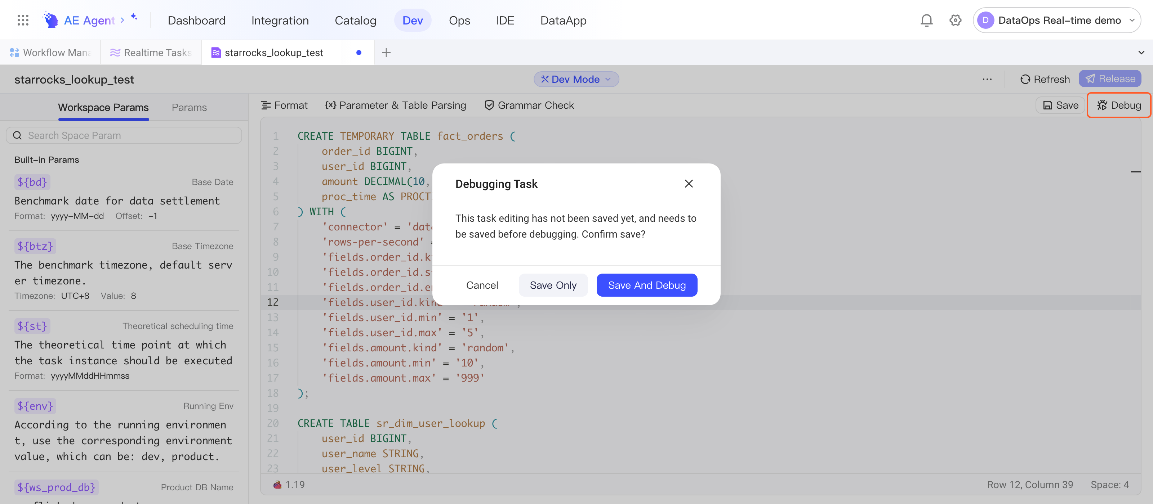Open the apps grid launcher icon

tap(23, 20)
